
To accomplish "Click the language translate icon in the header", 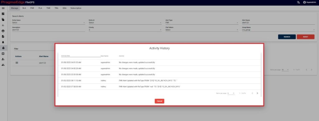I will pos(298,2).
